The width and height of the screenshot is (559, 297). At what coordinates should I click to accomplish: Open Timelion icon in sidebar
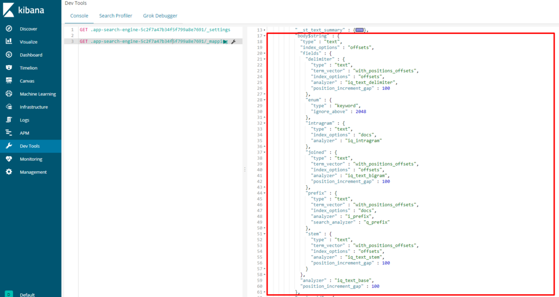coord(9,68)
